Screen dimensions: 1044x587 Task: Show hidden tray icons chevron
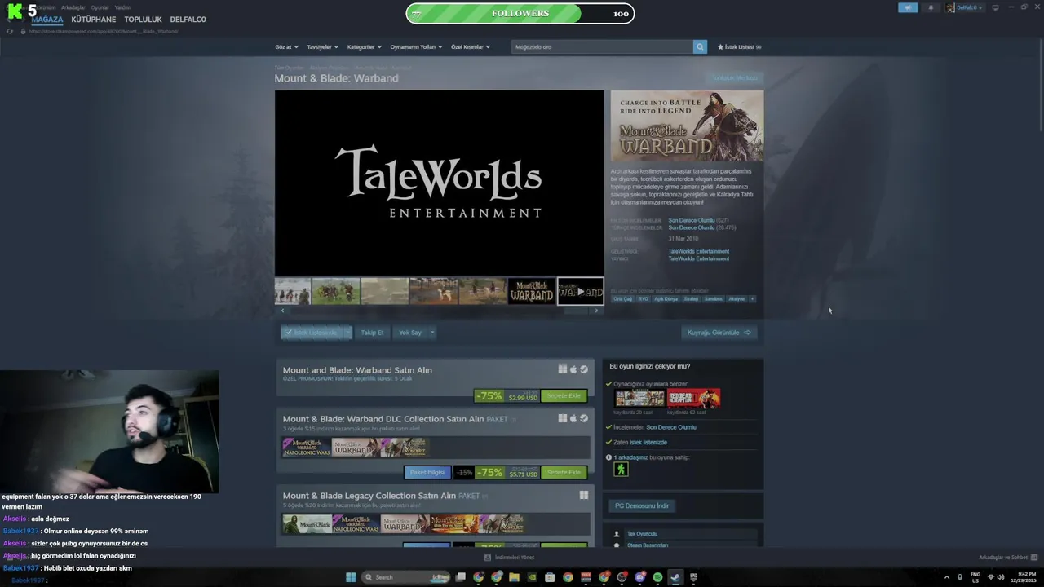click(x=947, y=577)
